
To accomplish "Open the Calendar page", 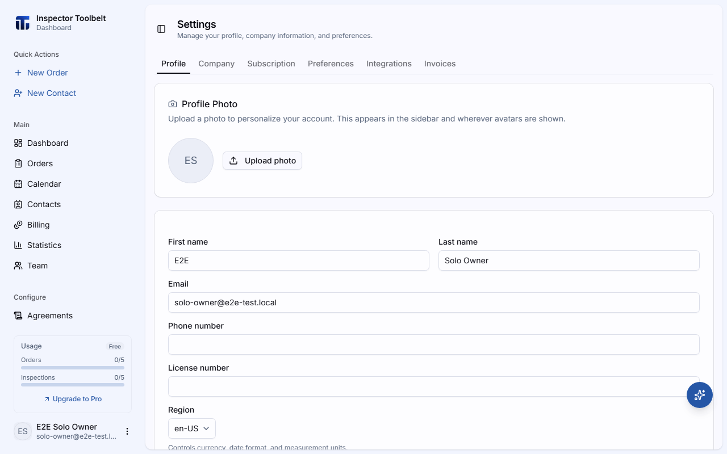I will point(73,184).
